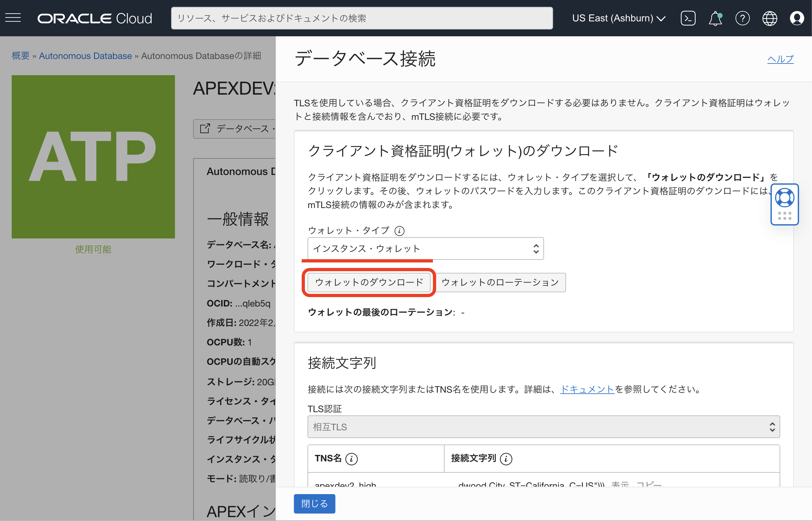Click info icon beside TNS名 header
812x521 pixels.
(352, 459)
